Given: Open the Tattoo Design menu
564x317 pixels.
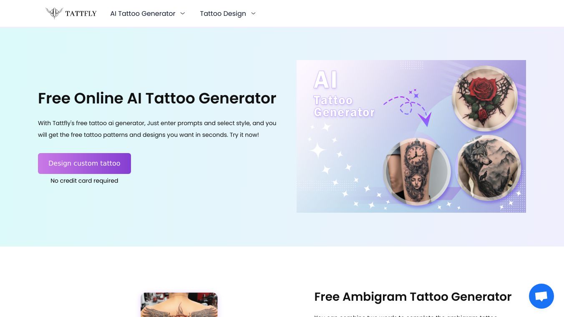Looking at the screenshot, I should coord(223,13).
